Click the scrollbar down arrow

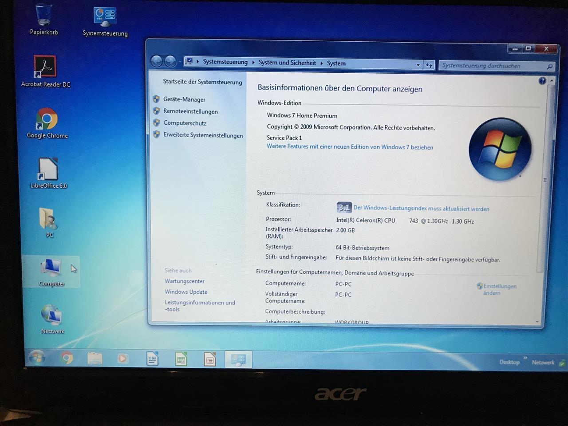coord(537,322)
